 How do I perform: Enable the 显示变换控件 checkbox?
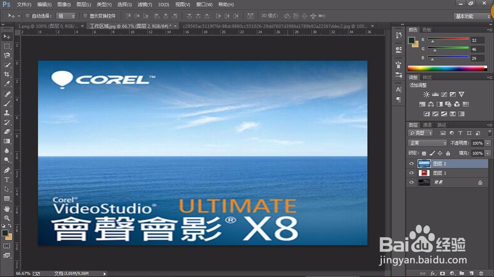click(x=85, y=16)
